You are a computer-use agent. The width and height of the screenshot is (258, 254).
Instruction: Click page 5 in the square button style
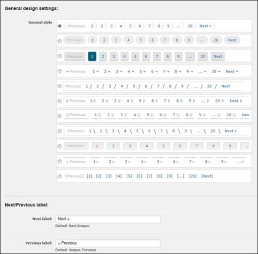[135, 56]
